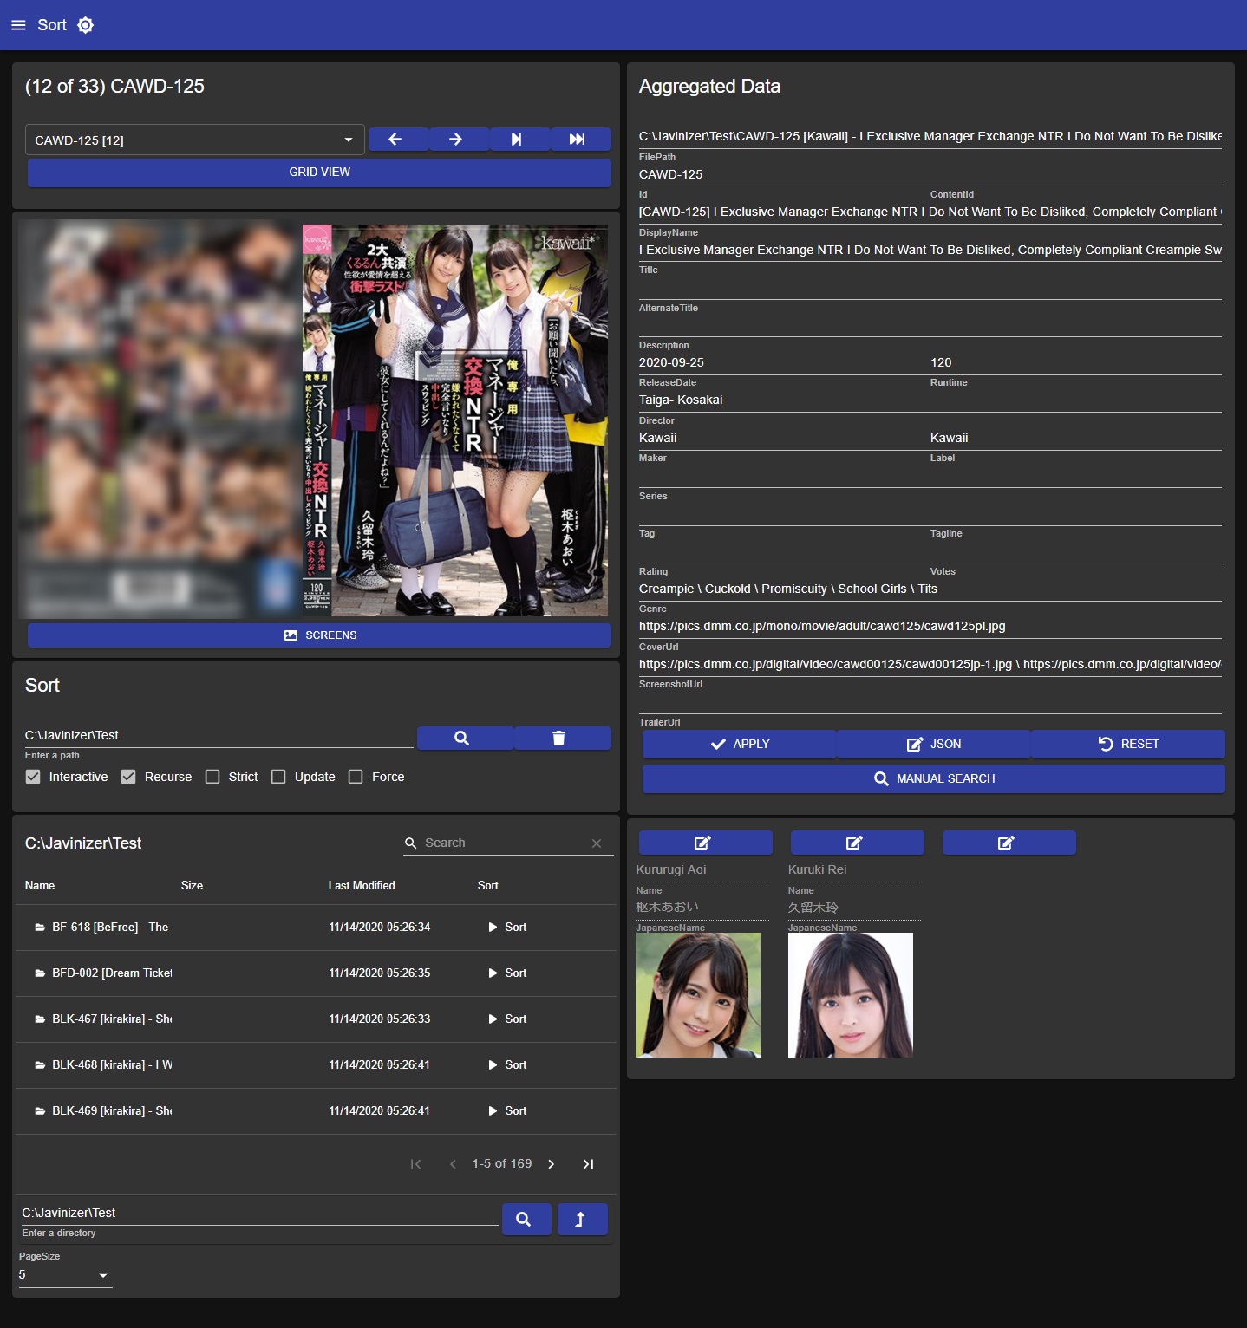Sort the table by Last Modified column
1247x1328 pixels.
point(362,885)
